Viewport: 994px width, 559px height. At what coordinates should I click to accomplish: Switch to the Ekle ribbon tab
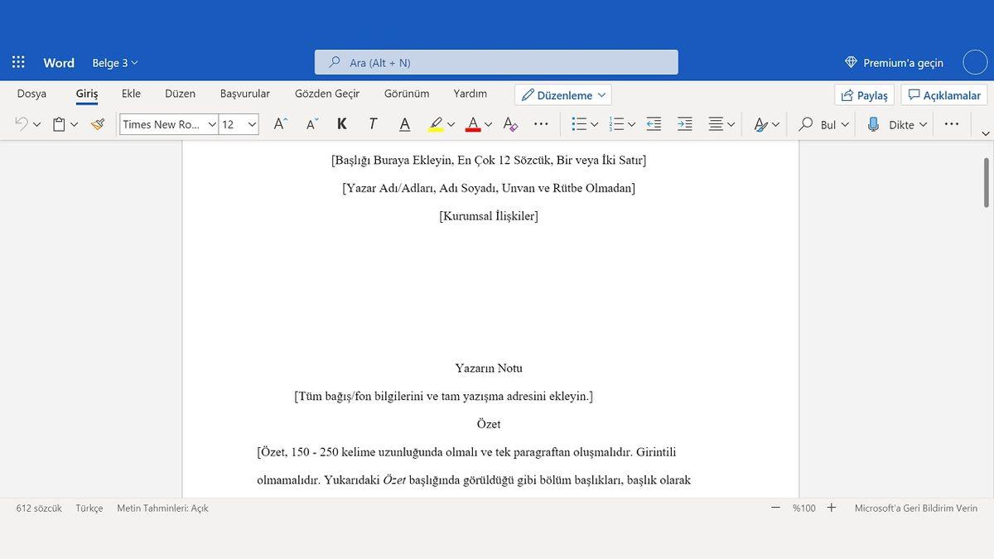pyautogui.click(x=130, y=93)
